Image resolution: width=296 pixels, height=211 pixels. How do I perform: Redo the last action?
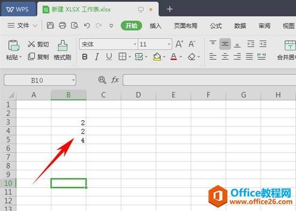pos(99,25)
